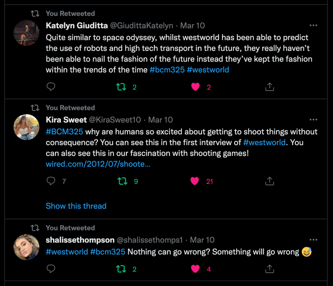The height and width of the screenshot is (286, 333).
Task: Open more options on shalissethompson's tweet
Action: pyautogui.click(x=313, y=240)
